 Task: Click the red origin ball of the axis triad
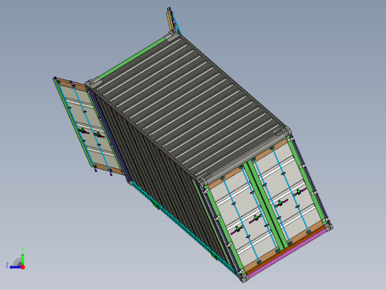point(23,267)
